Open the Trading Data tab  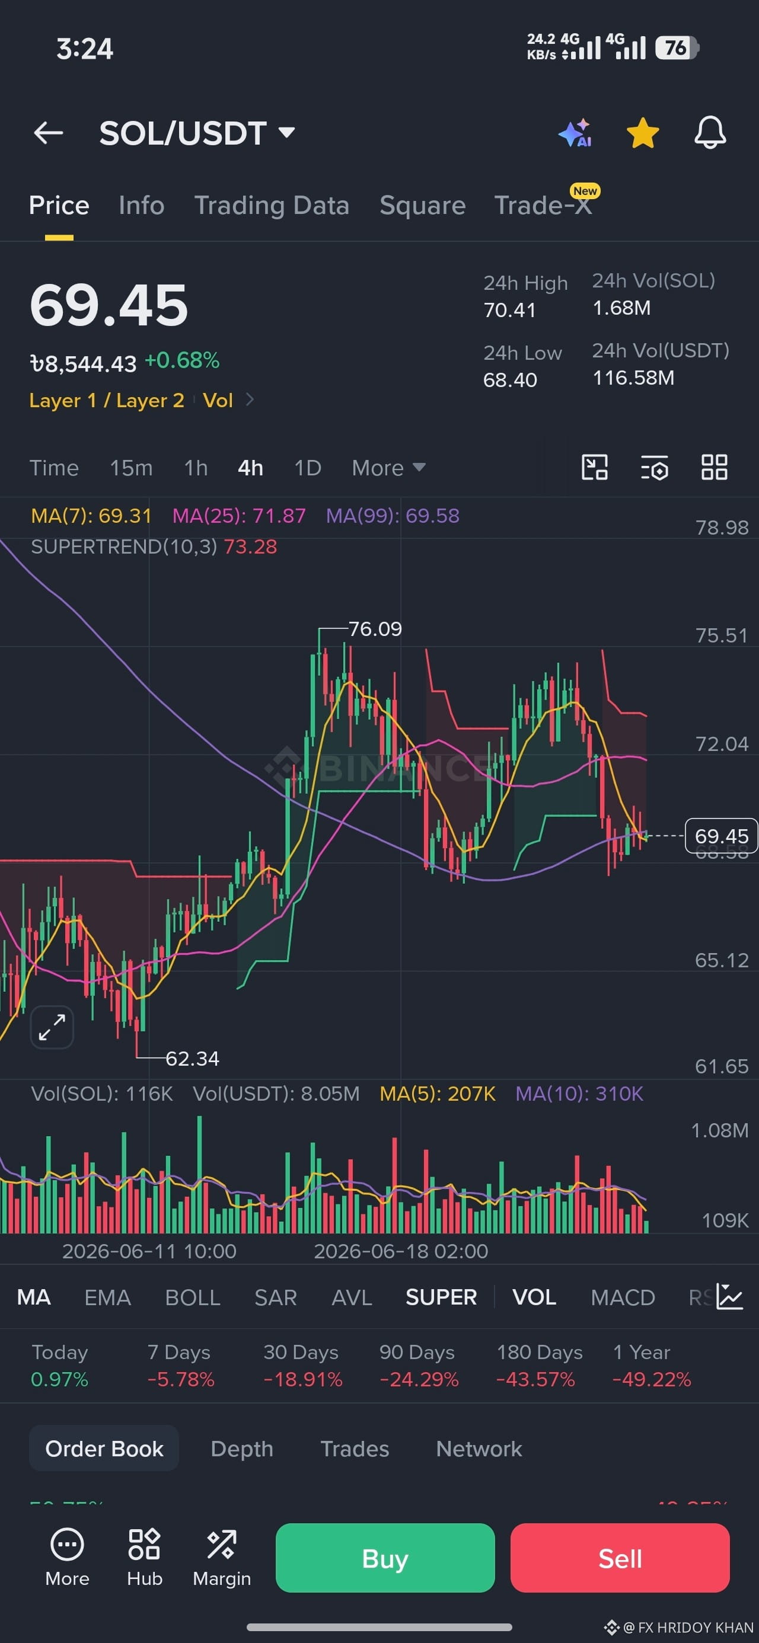point(272,205)
